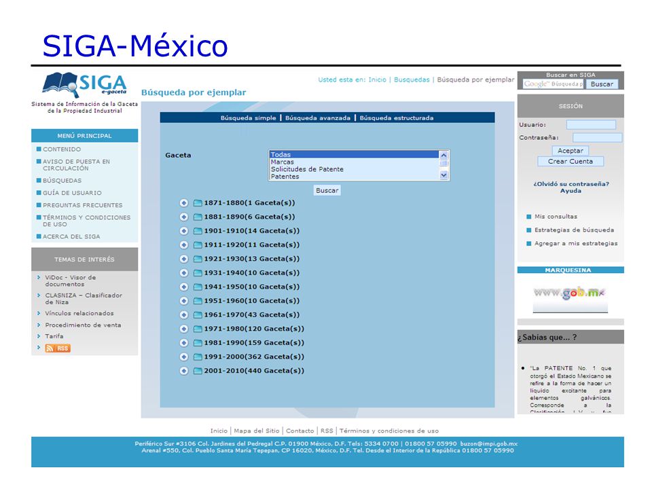Expand the 2001-2010 gazette decade
The height and width of the screenshot is (489, 652).
[x=184, y=371]
